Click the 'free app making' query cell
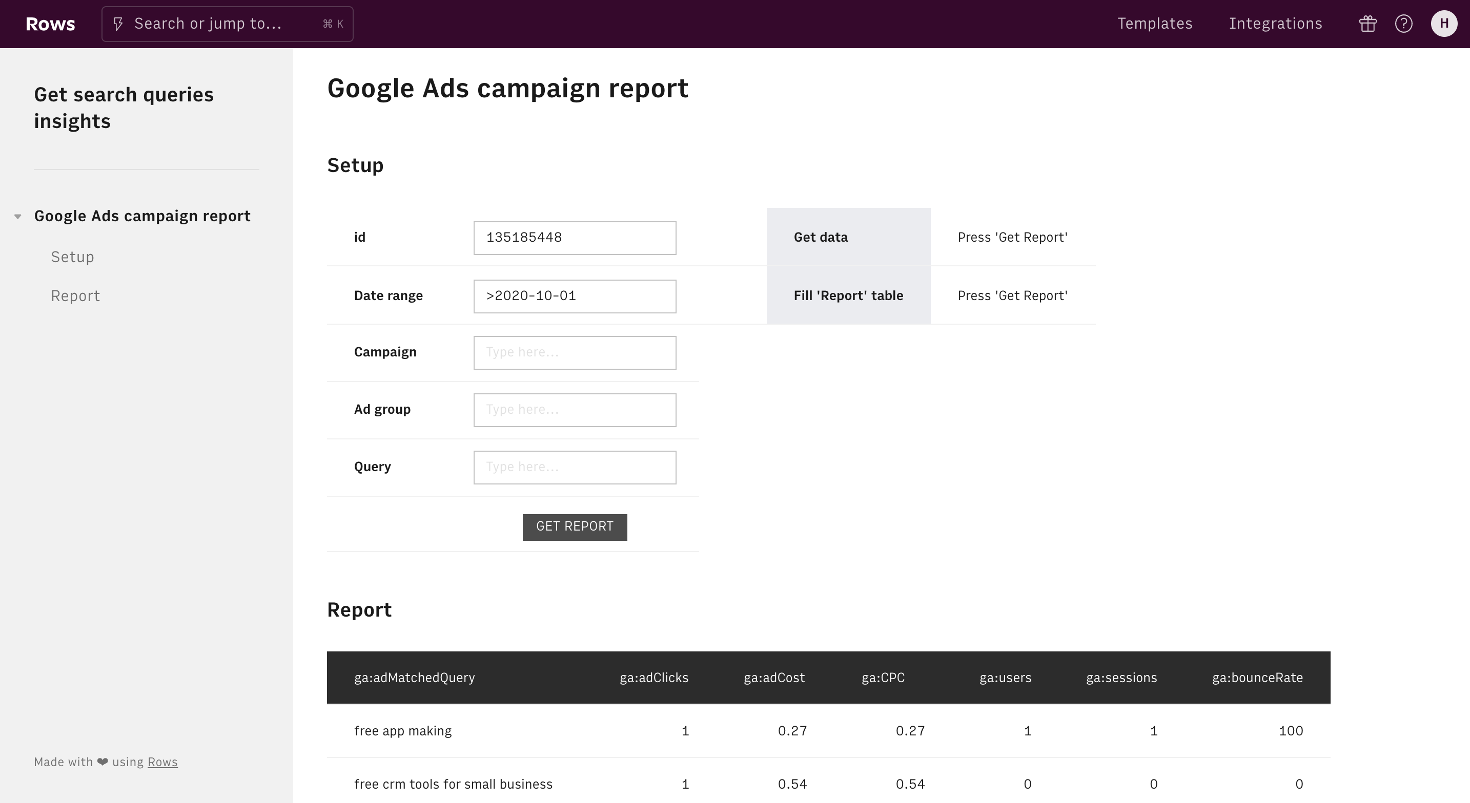 (x=403, y=731)
